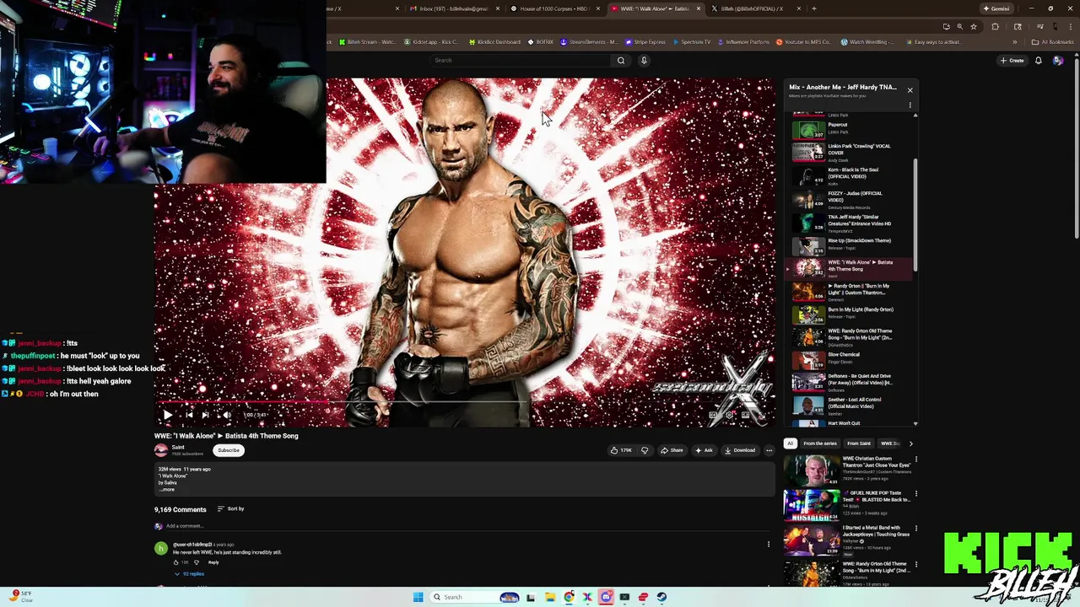Dislike the video

(x=645, y=450)
